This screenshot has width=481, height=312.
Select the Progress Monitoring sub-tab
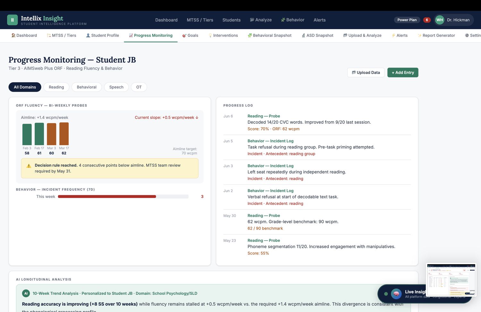tap(151, 36)
